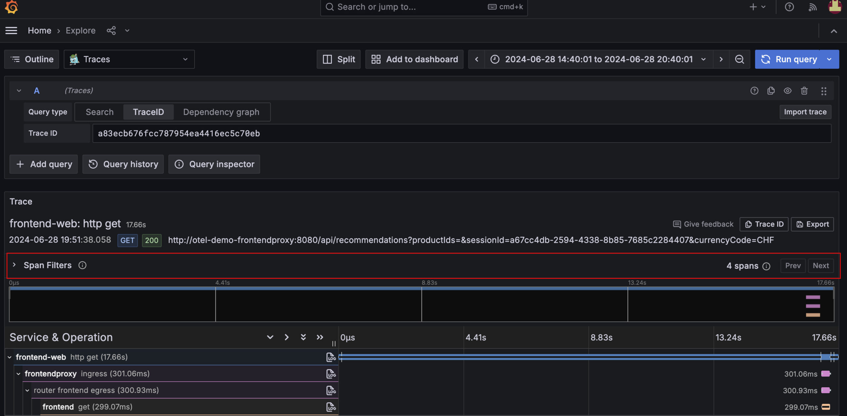Open Query history

pos(123,164)
